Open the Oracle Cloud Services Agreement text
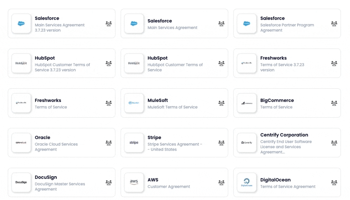Screen dimensions: 350x200 coord(56,147)
